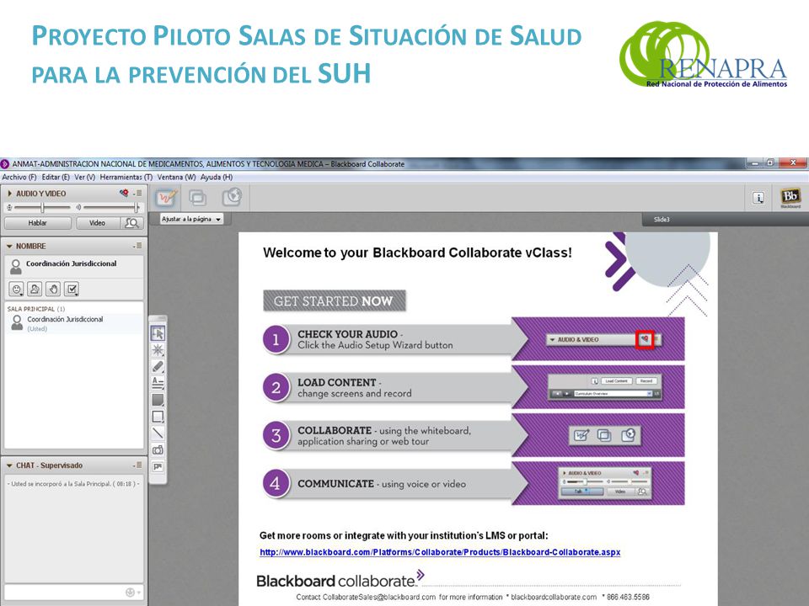Open the emoticon status selector

[17, 289]
